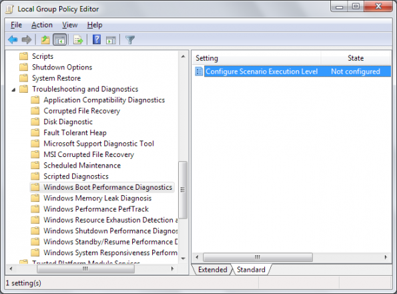The width and height of the screenshot is (397, 294).
Task: Maximize the Local Group Policy Editor window
Action: (356, 7)
